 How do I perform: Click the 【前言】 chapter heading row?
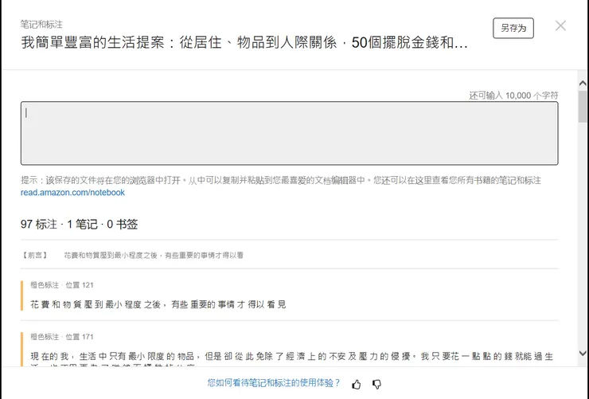289,255
